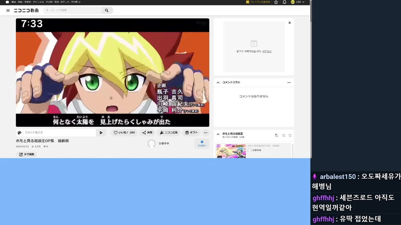Click the プレミアム会員登録 link

click(x=258, y=2)
